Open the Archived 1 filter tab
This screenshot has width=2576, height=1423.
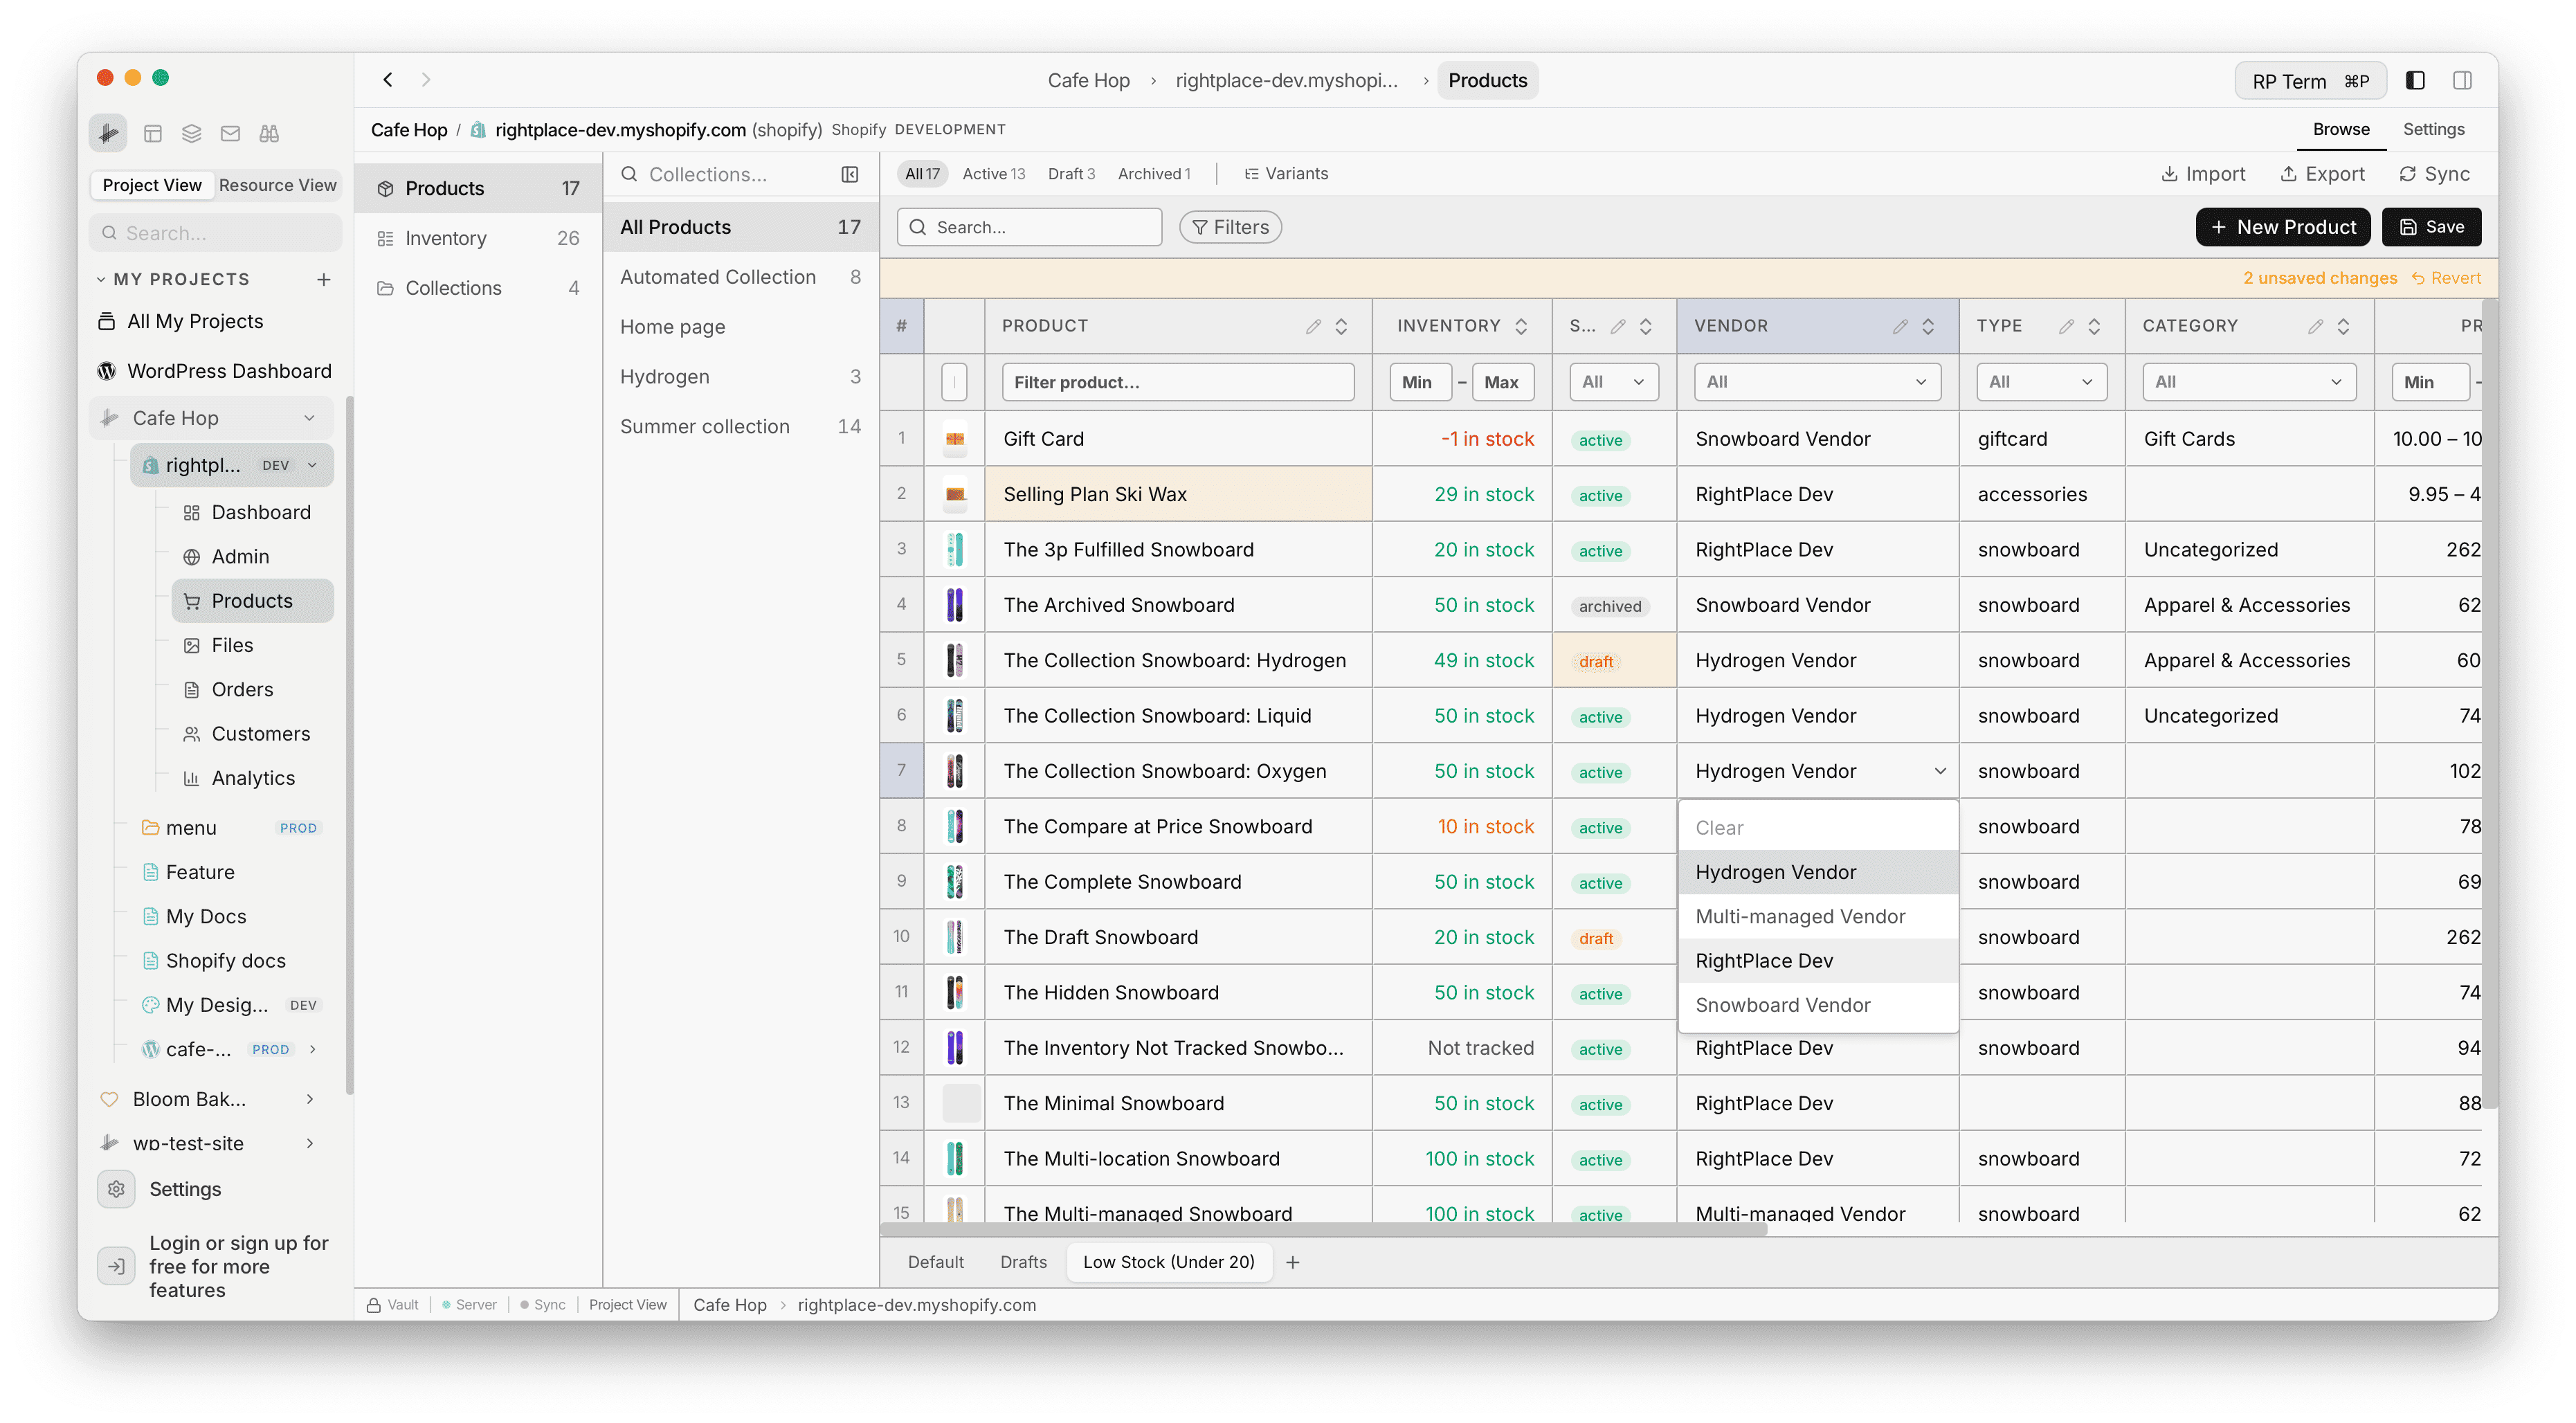1154,173
